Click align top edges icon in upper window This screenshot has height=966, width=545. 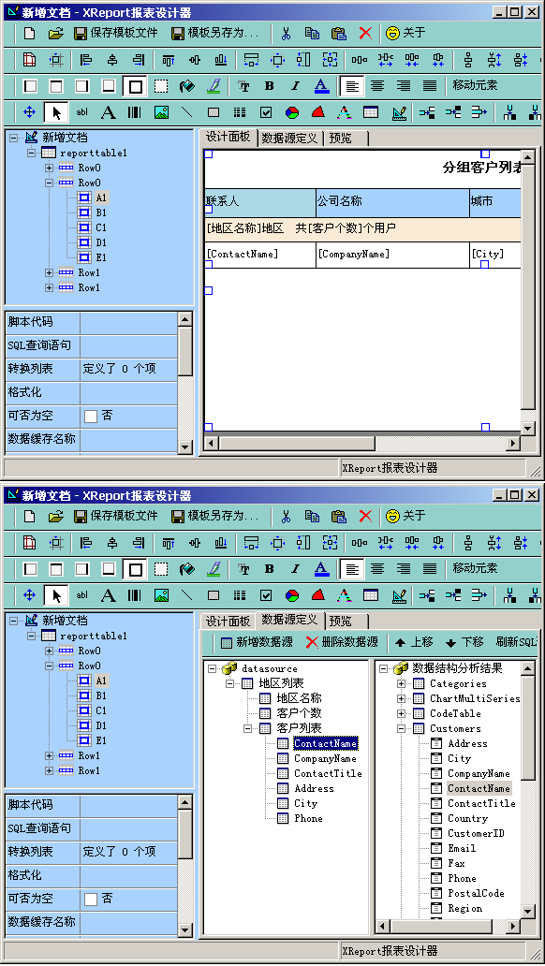click(169, 60)
